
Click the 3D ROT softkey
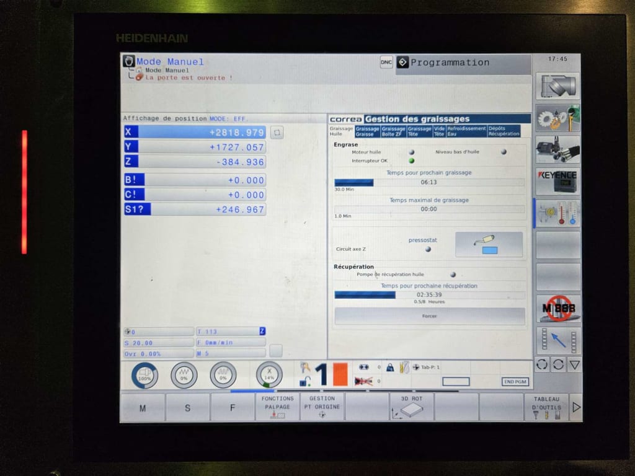click(412, 407)
